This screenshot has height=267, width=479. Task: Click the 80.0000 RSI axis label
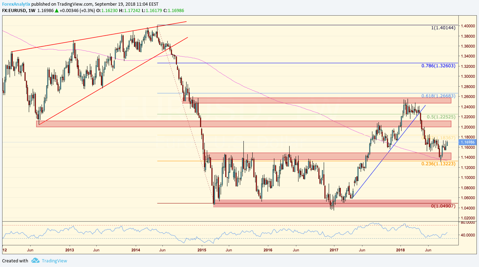(468, 223)
